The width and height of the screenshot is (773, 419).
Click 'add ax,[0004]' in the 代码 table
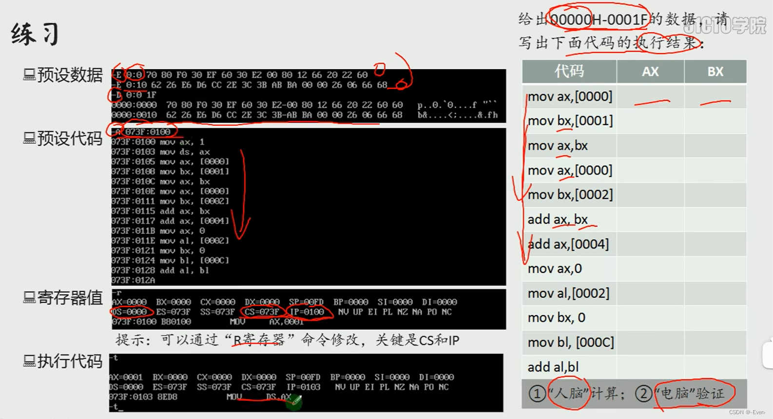point(568,244)
